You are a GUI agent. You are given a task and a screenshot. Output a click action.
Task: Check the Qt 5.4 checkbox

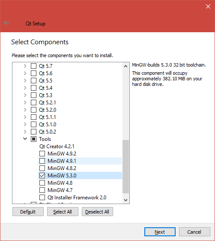(x=33, y=88)
